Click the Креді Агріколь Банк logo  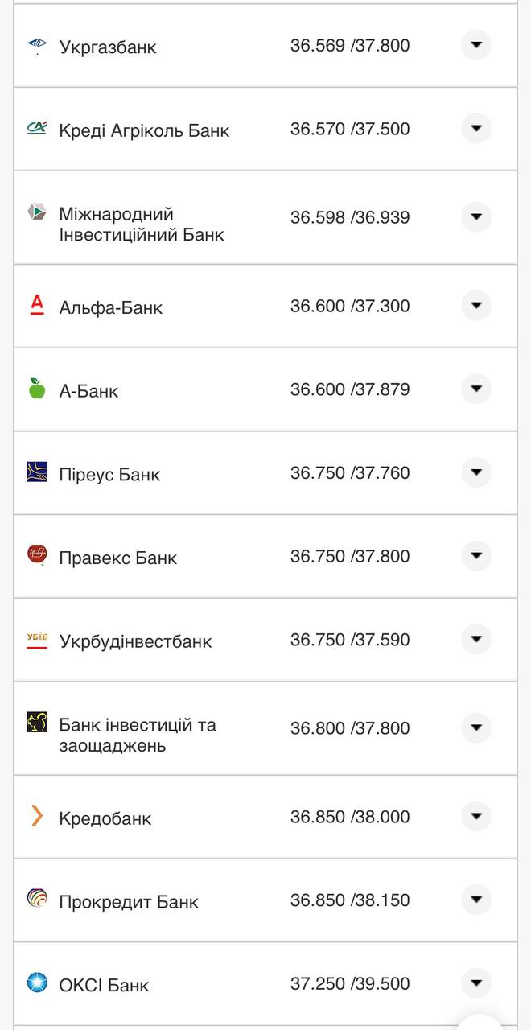point(37,128)
